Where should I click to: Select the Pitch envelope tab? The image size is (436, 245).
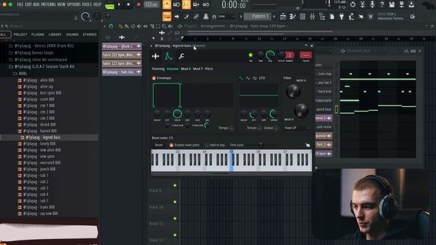pos(209,69)
